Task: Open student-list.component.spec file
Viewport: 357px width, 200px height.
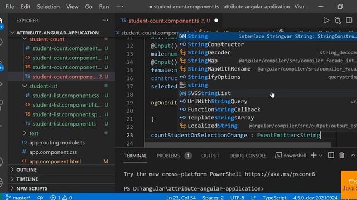Action: pyautogui.click(x=67, y=114)
